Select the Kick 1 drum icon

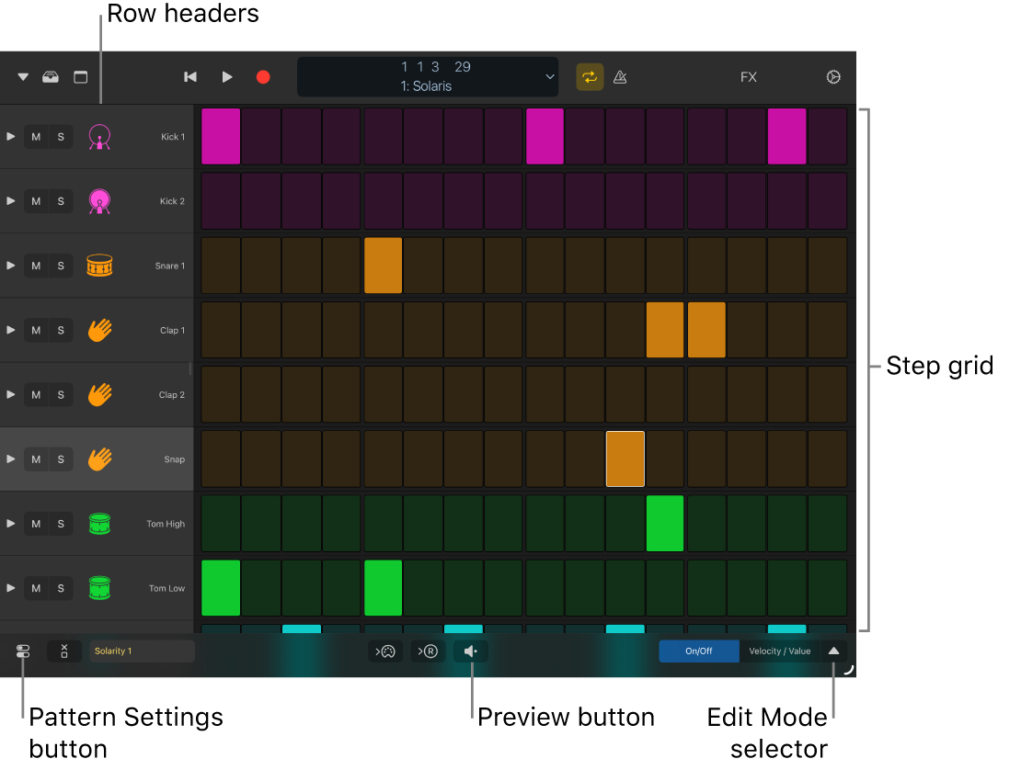coord(99,136)
